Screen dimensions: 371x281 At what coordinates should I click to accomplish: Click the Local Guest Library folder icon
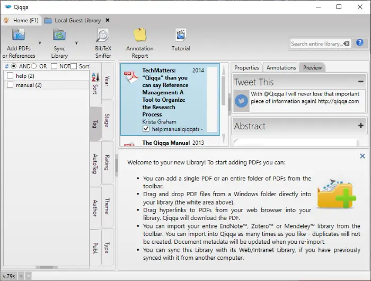point(48,21)
